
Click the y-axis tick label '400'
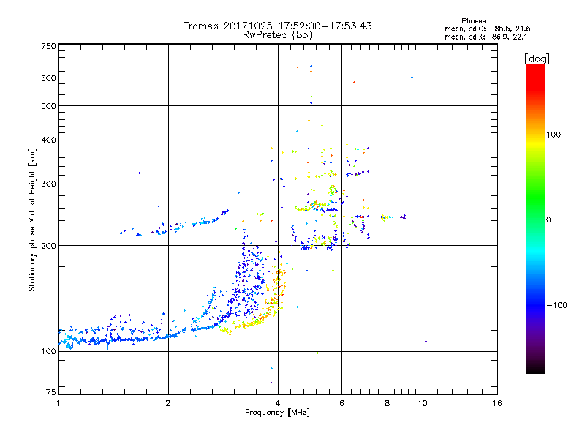(x=48, y=140)
